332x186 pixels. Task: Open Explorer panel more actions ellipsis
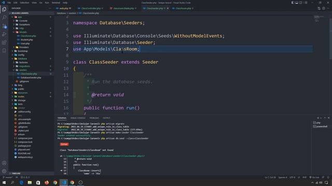pyautogui.click(x=50, y=8)
